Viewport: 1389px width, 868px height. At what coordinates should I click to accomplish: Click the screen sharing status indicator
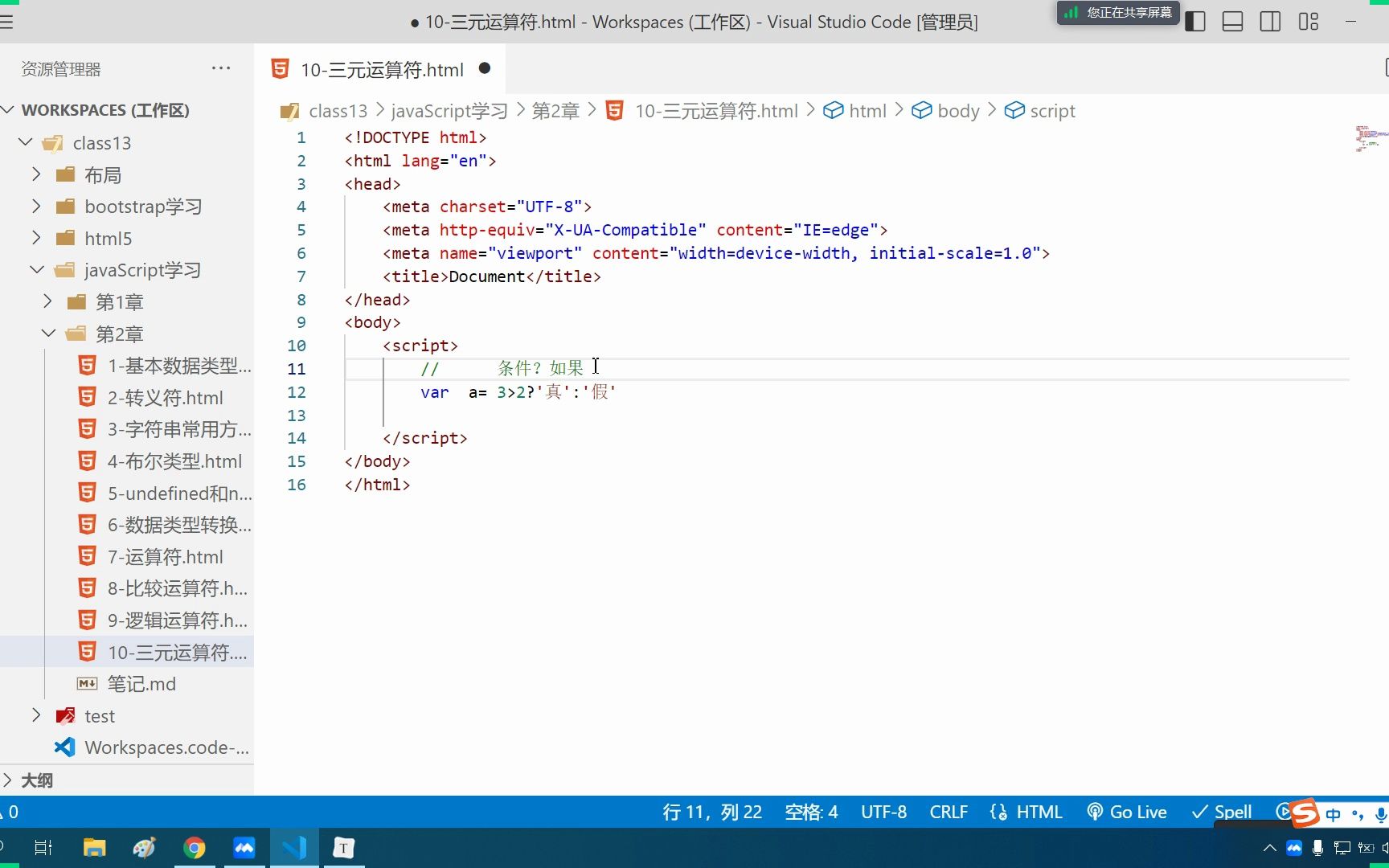[x=1118, y=13]
